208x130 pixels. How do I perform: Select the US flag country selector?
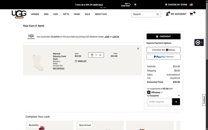pos(191,5)
